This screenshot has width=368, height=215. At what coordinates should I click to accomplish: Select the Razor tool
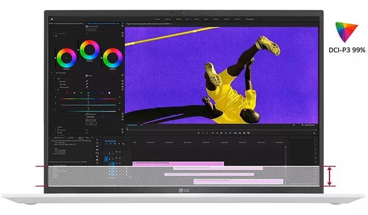97,150
